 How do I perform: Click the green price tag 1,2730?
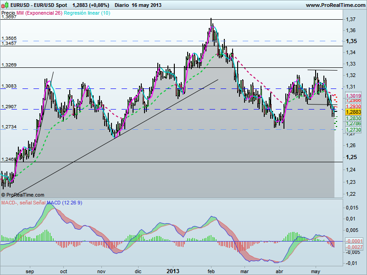click(353, 130)
